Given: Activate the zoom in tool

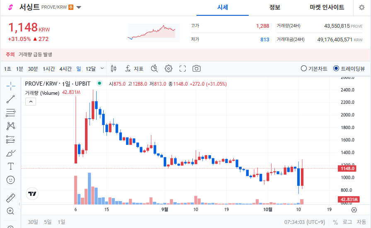Looking at the screenshot, I should [11, 211].
